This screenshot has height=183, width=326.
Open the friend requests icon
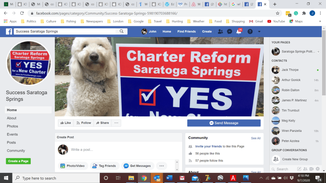(x=220, y=31)
